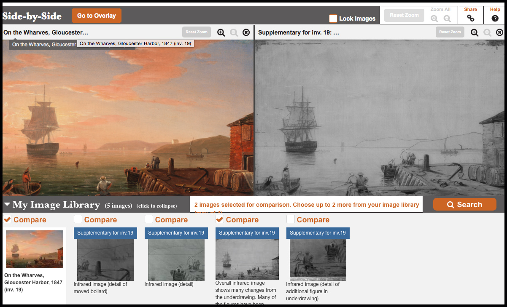
Task: Zoom in on the right Supplementary panel
Action: [475, 32]
